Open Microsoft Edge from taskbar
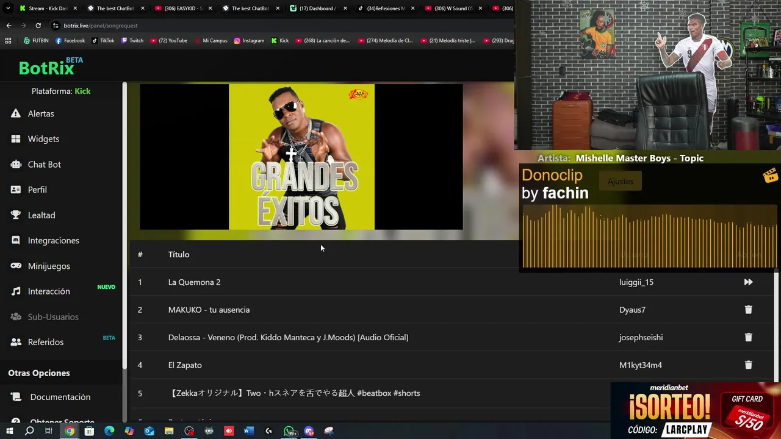This screenshot has width=781, height=439. (x=109, y=431)
